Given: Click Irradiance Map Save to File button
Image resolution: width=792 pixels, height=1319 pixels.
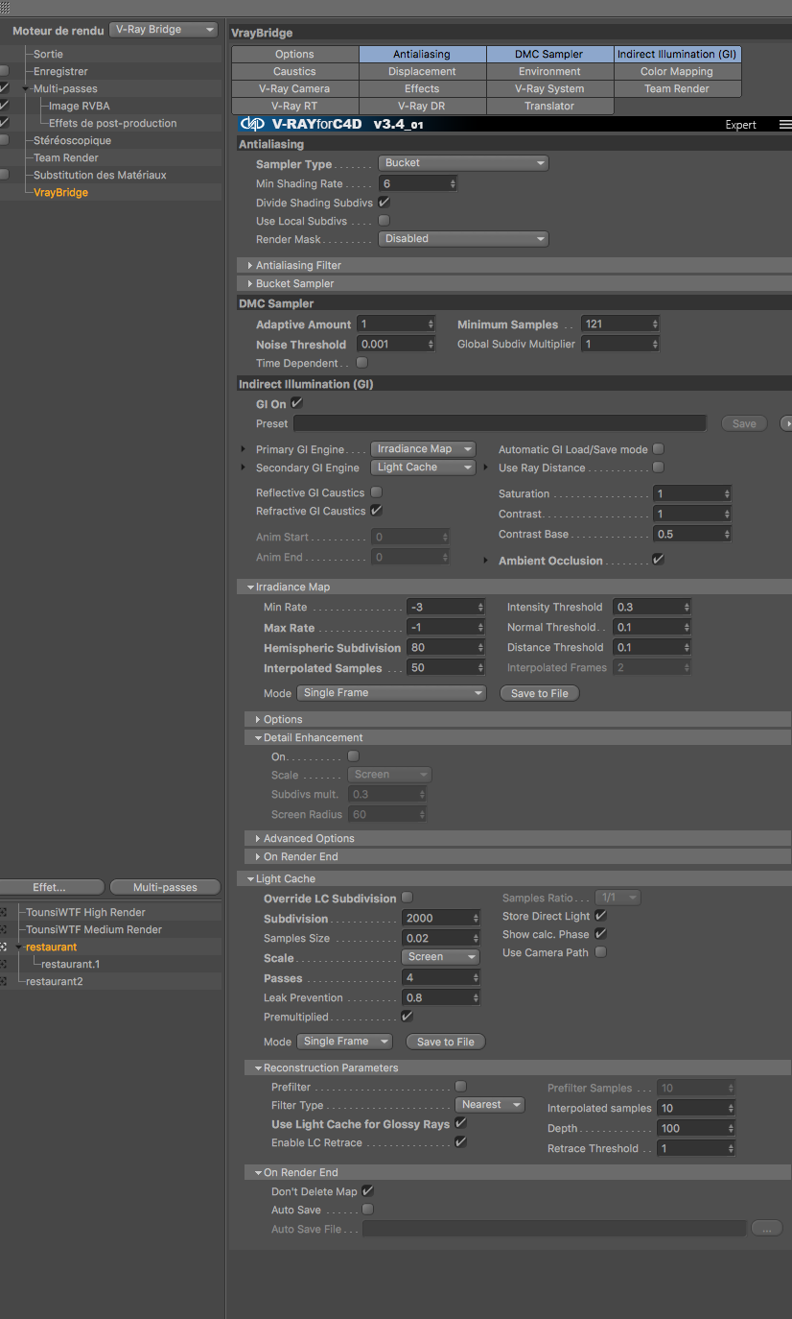Looking at the screenshot, I should [x=540, y=693].
